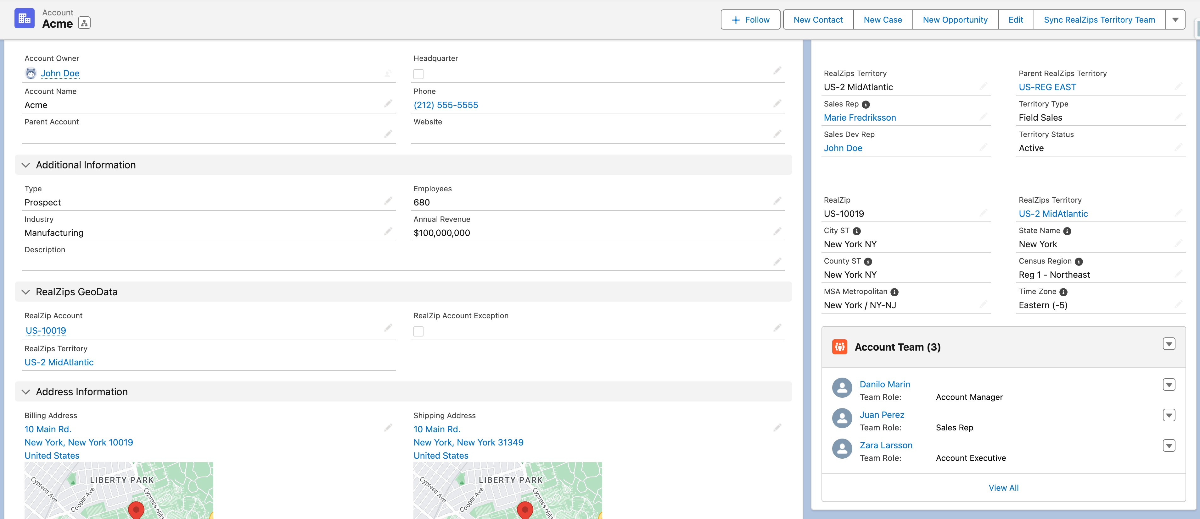
Task: Click the account hierarchy icon beside Acme
Action: pos(84,23)
